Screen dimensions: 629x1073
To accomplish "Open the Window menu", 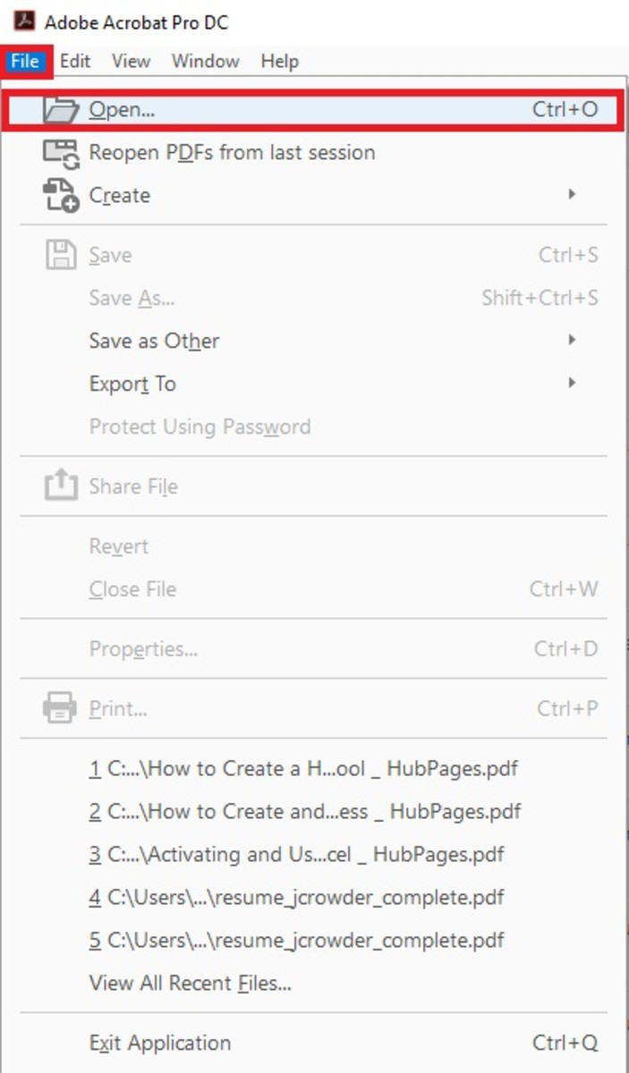I will click(x=205, y=61).
